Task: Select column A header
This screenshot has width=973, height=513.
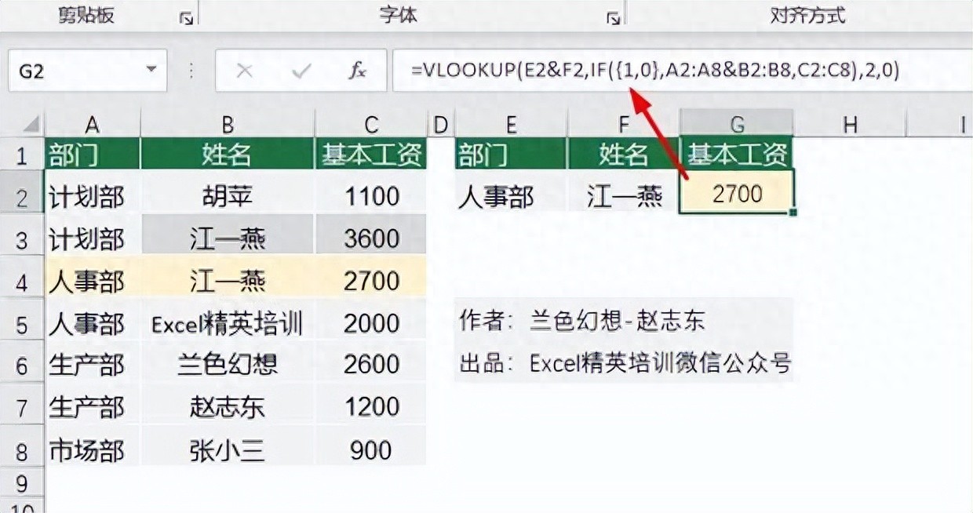Action: (93, 124)
